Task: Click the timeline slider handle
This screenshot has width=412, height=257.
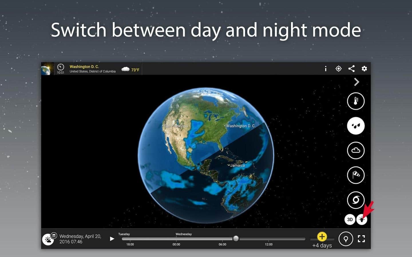Action: pos(236,238)
